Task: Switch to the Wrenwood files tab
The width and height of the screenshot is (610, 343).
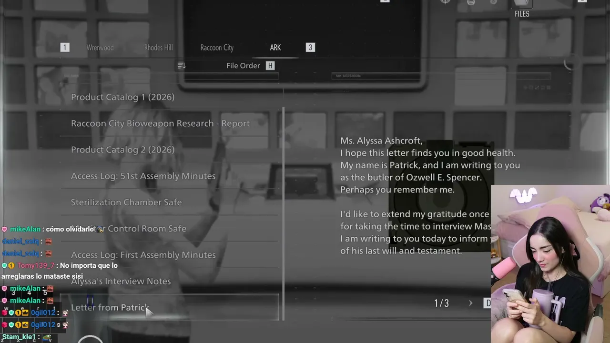Action: pyautogui.click(x=100, y=48)
